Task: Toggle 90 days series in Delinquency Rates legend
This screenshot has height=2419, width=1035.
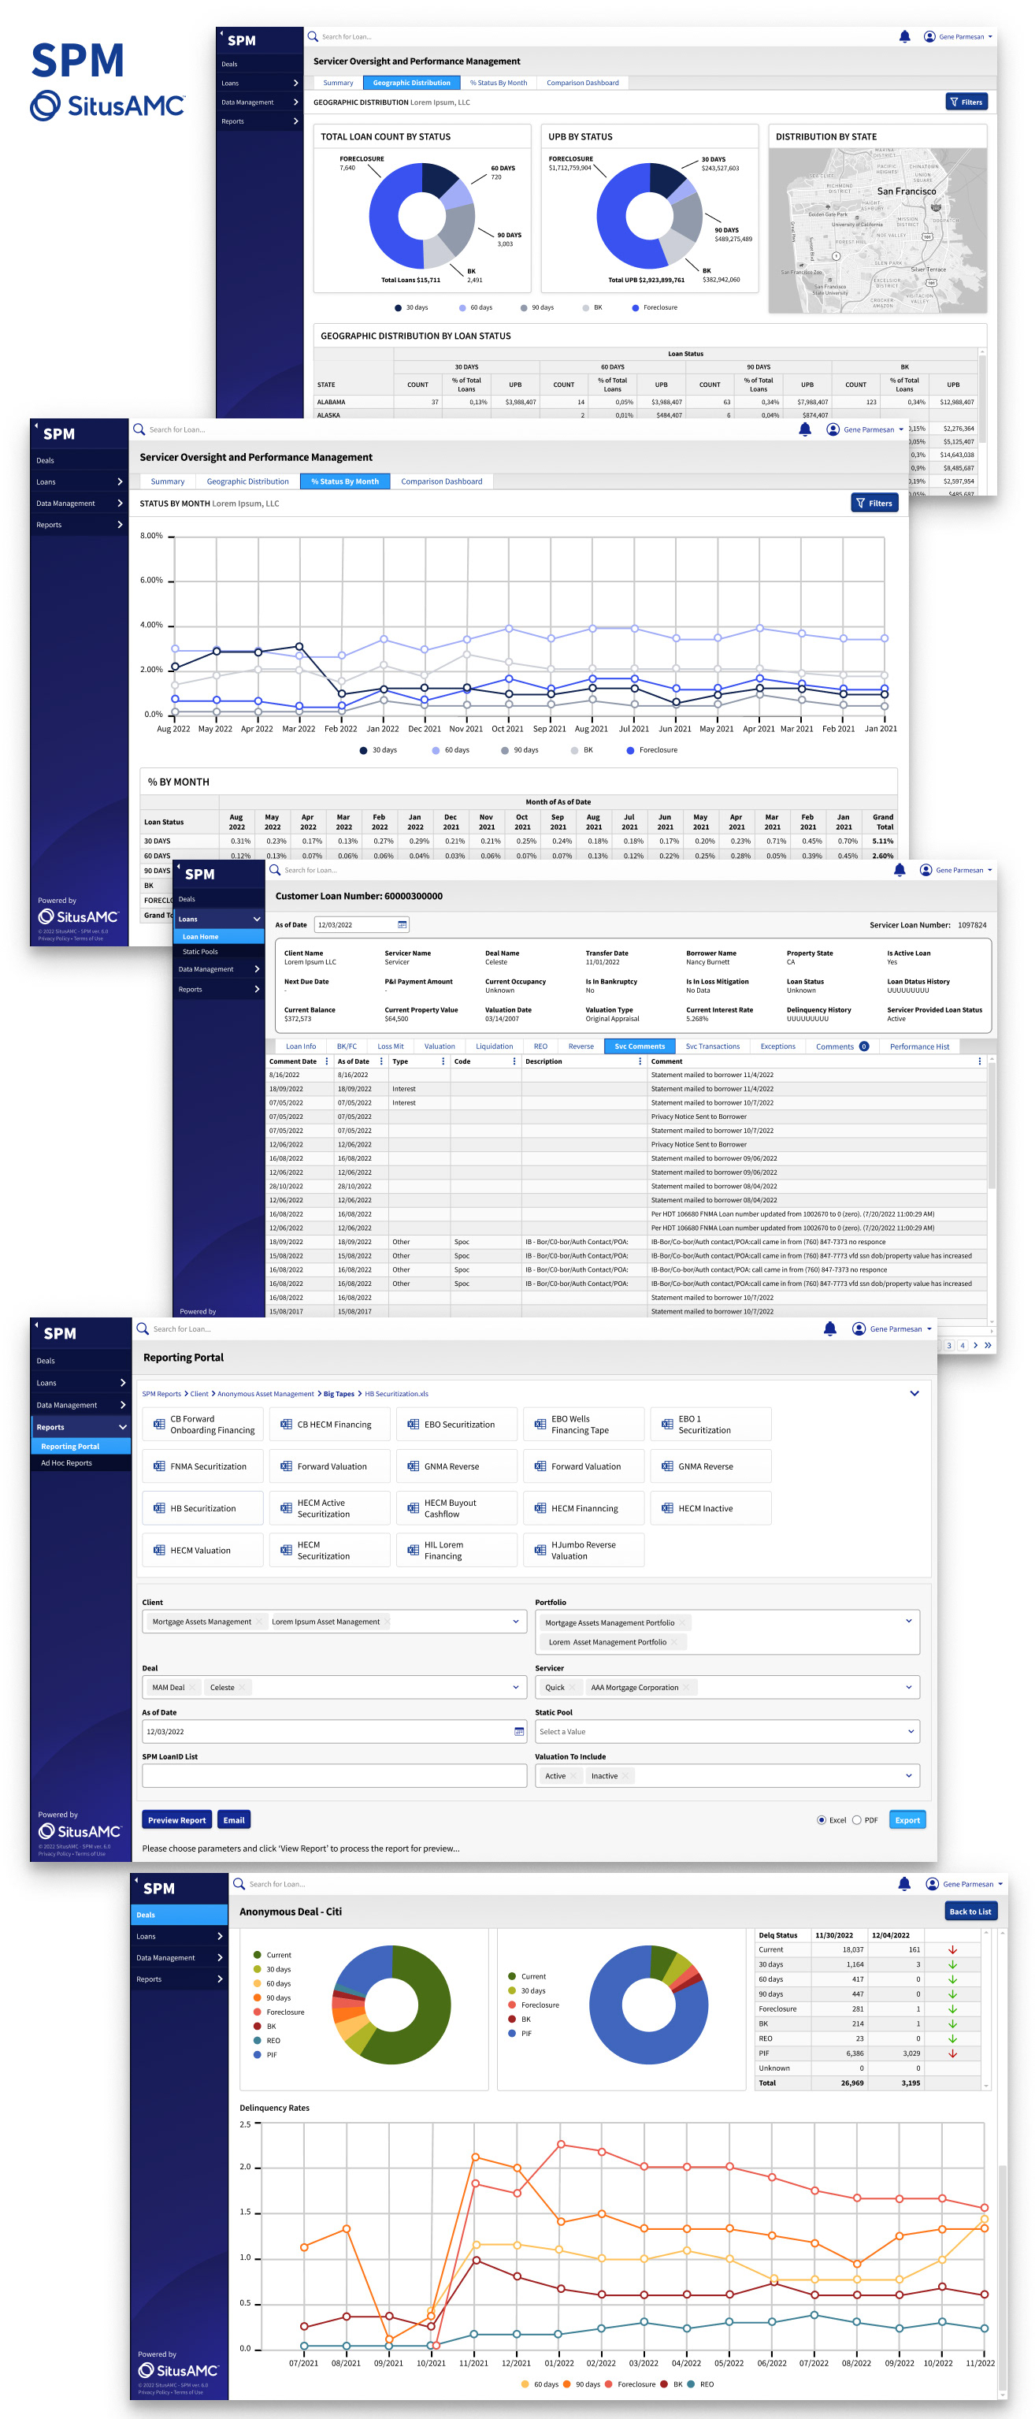Action: pyautogui.click(x=582, y=2384)
